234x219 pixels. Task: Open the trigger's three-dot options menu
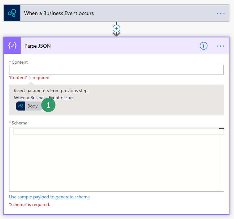click(x=221, y=13)
